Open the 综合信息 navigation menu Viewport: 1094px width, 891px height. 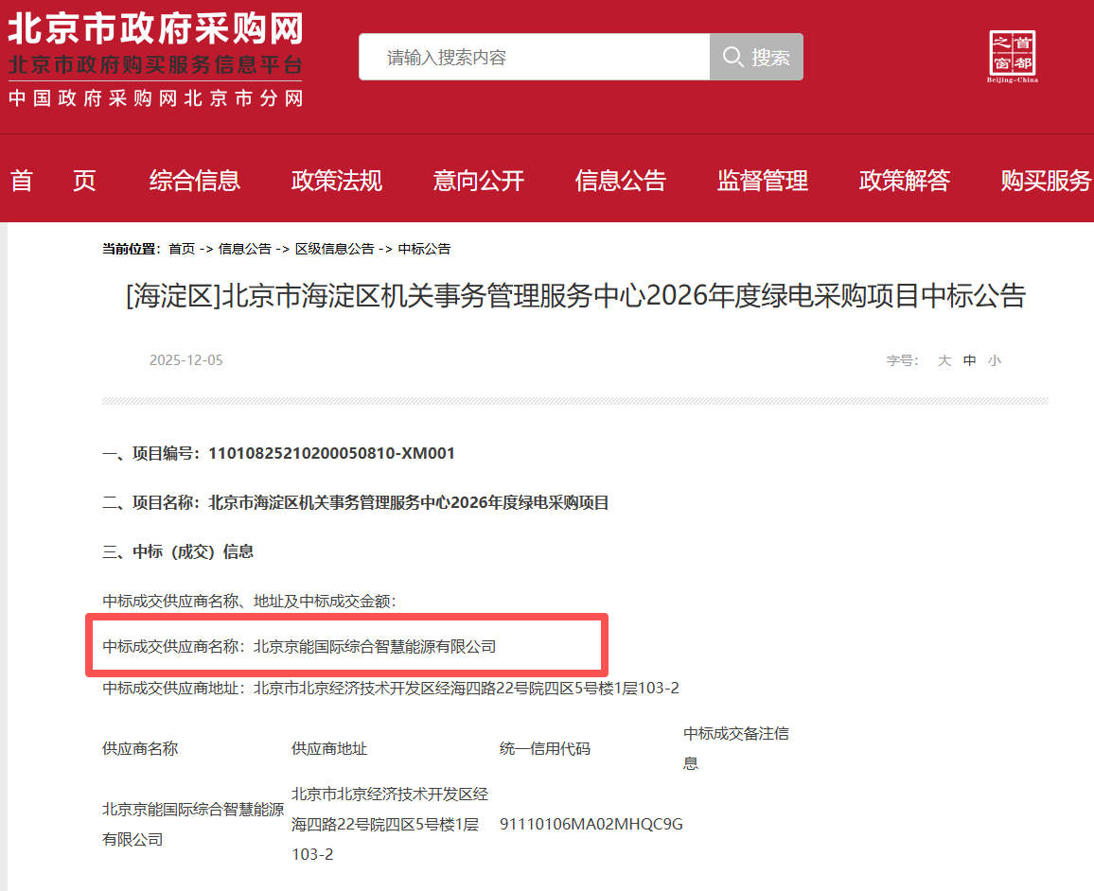(x=195, y=181)
